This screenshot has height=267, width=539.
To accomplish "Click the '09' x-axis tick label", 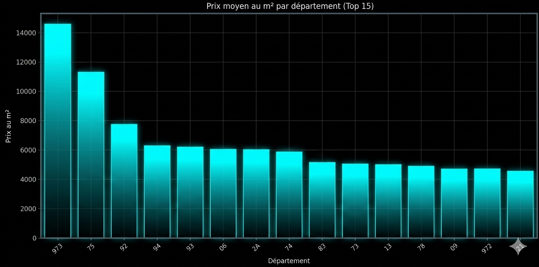I will pos(454,247).
